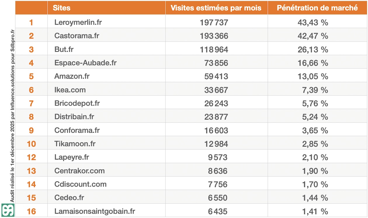Image resolution: width=368 pixels, height=218 pixels.
Task: Click on Lamaisonsaintgobain.fr
Action: coord(95,211)
